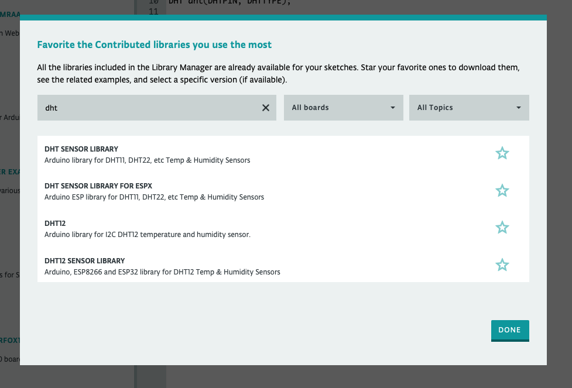Click the All Topics dropdown arrow
The width and height of the screenshot is (572, 388).
[x=519, y=108]
